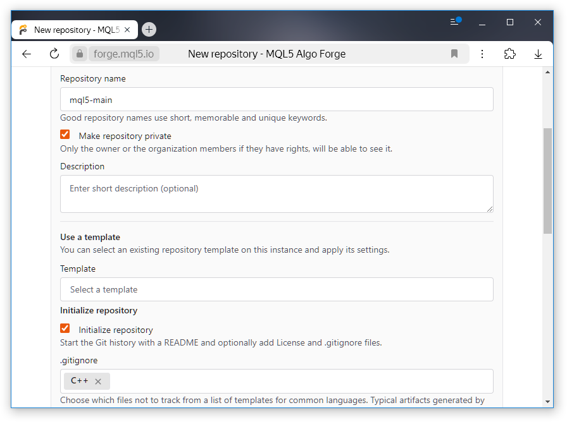Click the Description resize handle
567x422 pixels.
pos(490,209)
